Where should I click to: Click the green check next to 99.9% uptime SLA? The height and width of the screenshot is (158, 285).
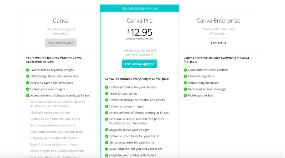(x=185, y=95)
